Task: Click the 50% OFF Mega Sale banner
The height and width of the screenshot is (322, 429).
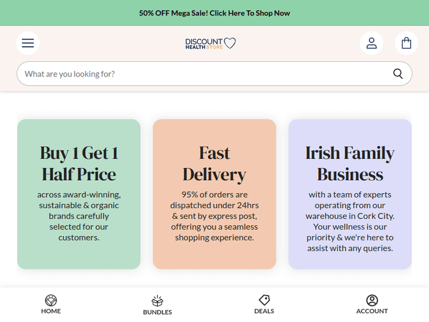Action: (214, 13)
